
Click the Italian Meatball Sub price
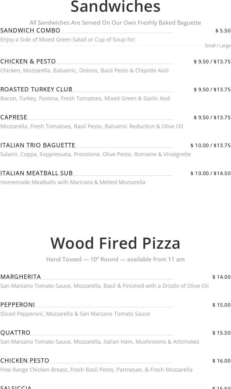(x=211, y=173)
